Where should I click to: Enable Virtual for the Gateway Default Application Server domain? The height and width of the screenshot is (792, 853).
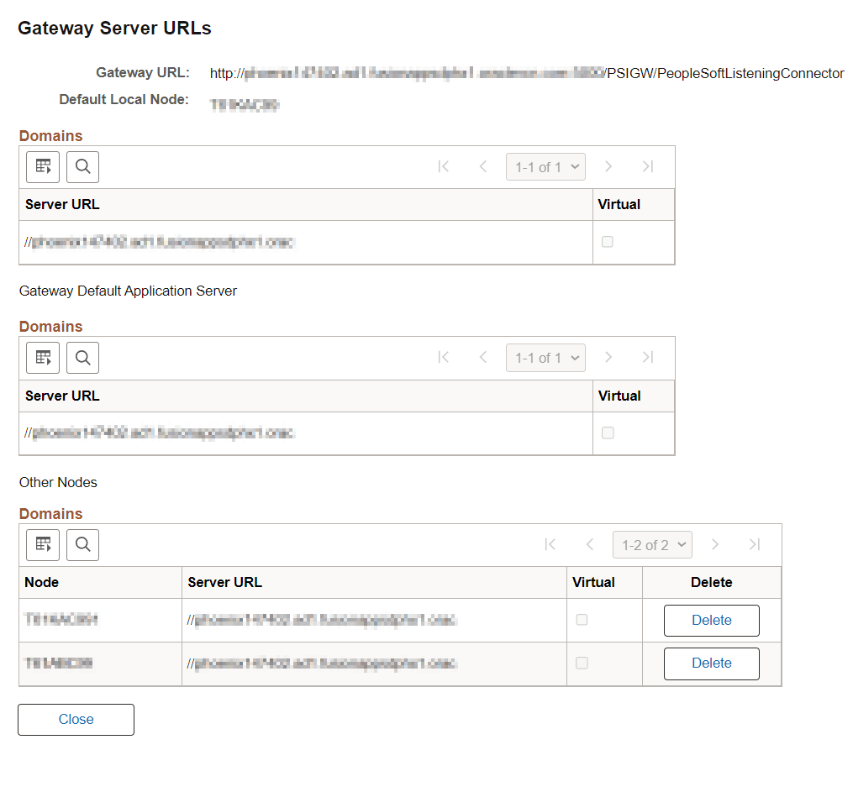pyautogui.click(x=608, y=433)
